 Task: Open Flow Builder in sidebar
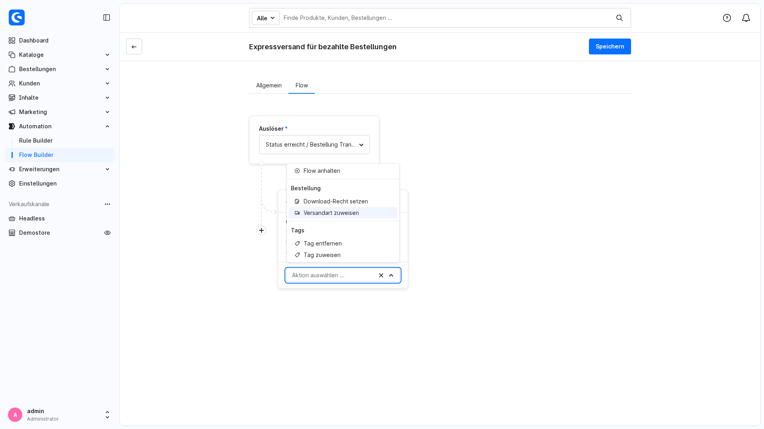(x=60, y=155)
